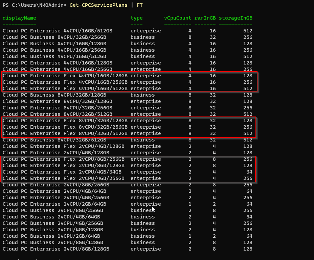314x260 pixels.
Task: Click ram value 8 in Flex 2vCPU/8GB/256GB row
Action: [x=214, y=159]
